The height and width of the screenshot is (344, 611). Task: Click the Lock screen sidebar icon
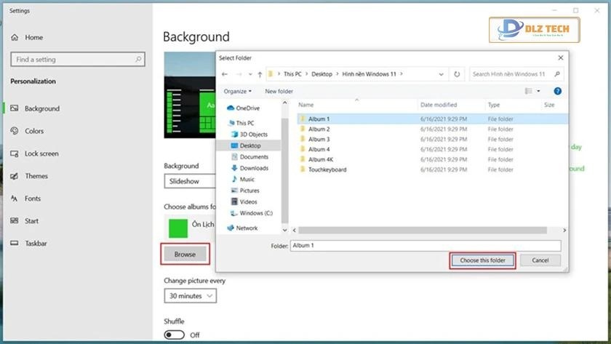[15, 153]
